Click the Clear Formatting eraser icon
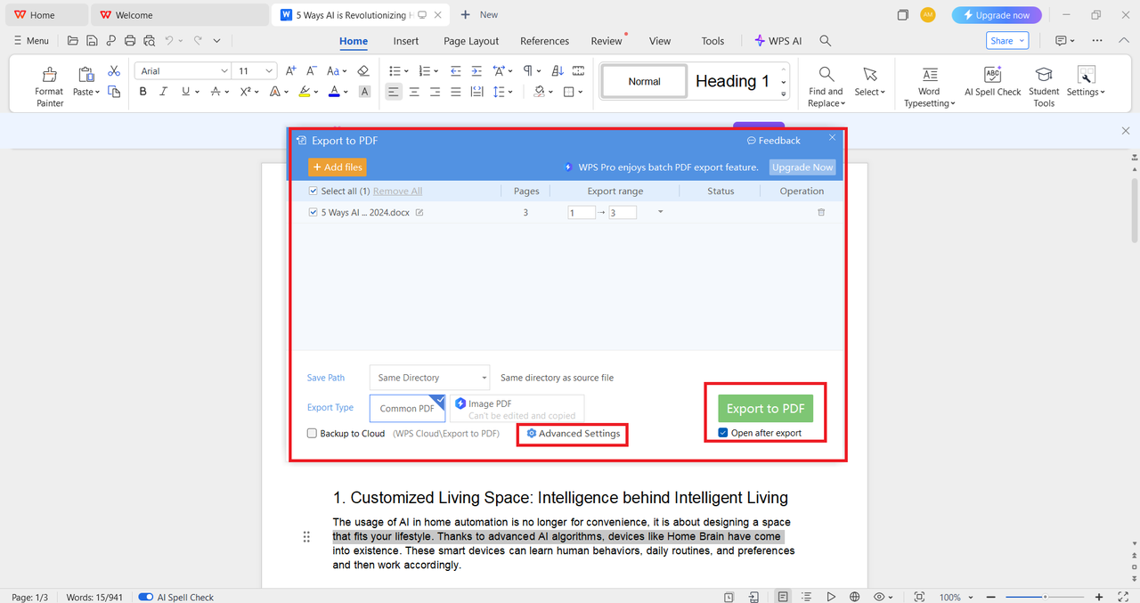 (x=362, y=71)
